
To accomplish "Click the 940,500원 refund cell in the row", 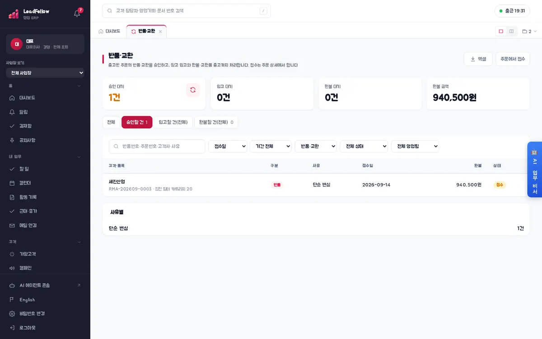I will click(469, 185).
